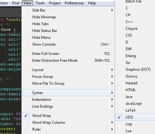Set syntax to Graphviz (DOT)
Screen dimensions: 155x134
[x=135, y=69]
